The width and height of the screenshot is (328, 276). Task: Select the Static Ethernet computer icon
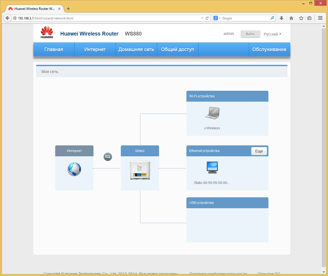[x=212, y=168]
